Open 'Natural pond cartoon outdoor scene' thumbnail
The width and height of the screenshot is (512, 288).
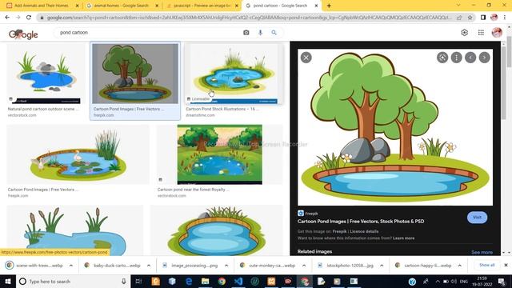46,74
